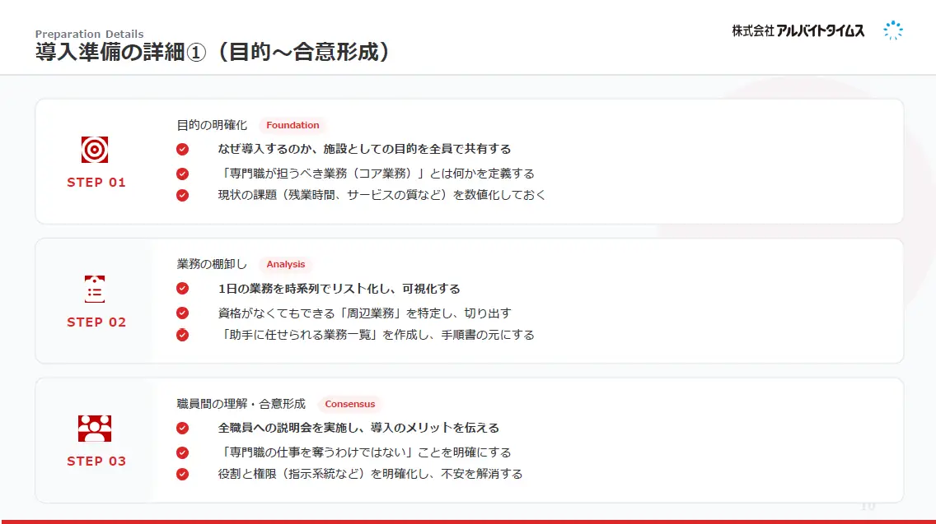Click the 目的の明確化 heading
The image size is (936, 524).
click(x=212, y=125)
